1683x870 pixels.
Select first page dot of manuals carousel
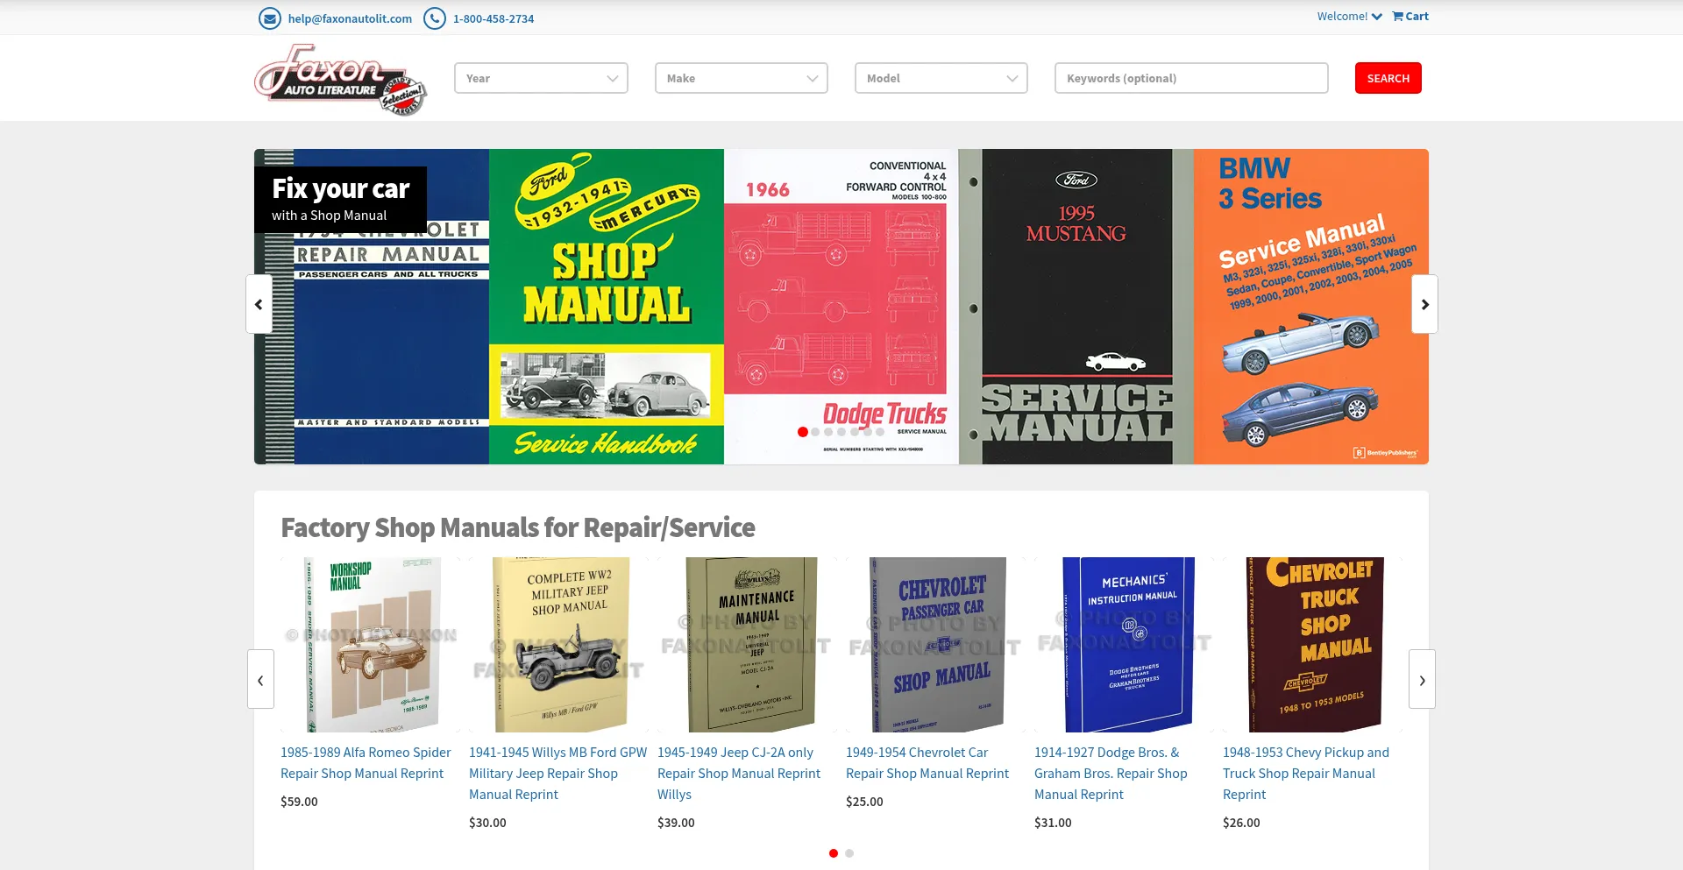click(x=833, y=853)
